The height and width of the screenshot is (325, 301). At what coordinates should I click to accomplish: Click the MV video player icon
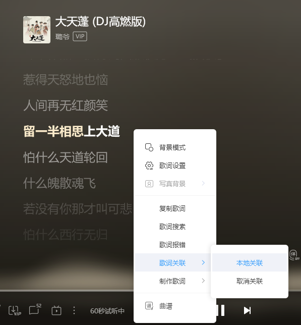[56, 310]
